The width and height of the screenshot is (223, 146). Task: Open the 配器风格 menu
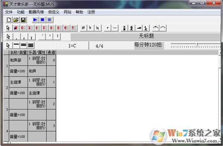tap(36, 12)
